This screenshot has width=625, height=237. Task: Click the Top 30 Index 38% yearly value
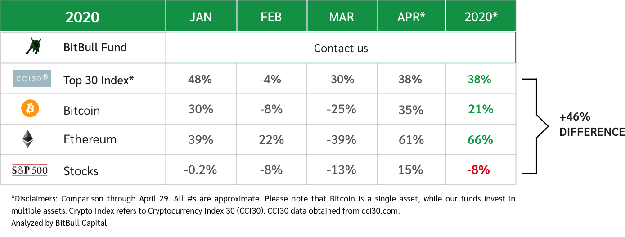point(479,79)
